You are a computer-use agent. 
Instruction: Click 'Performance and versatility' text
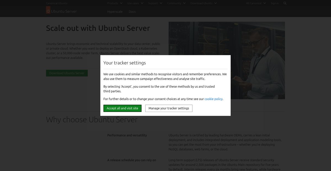pyautogui.click(x=127, y=135)
